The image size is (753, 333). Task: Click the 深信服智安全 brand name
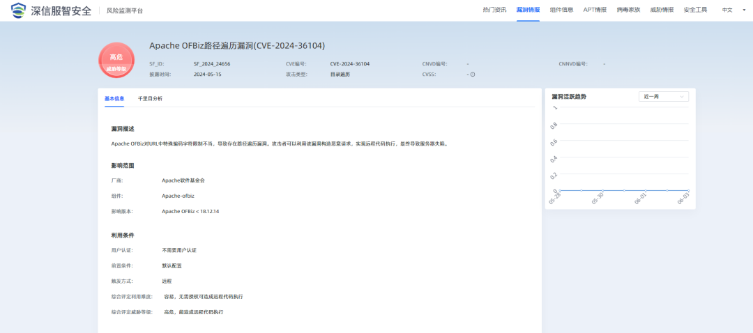61,10
